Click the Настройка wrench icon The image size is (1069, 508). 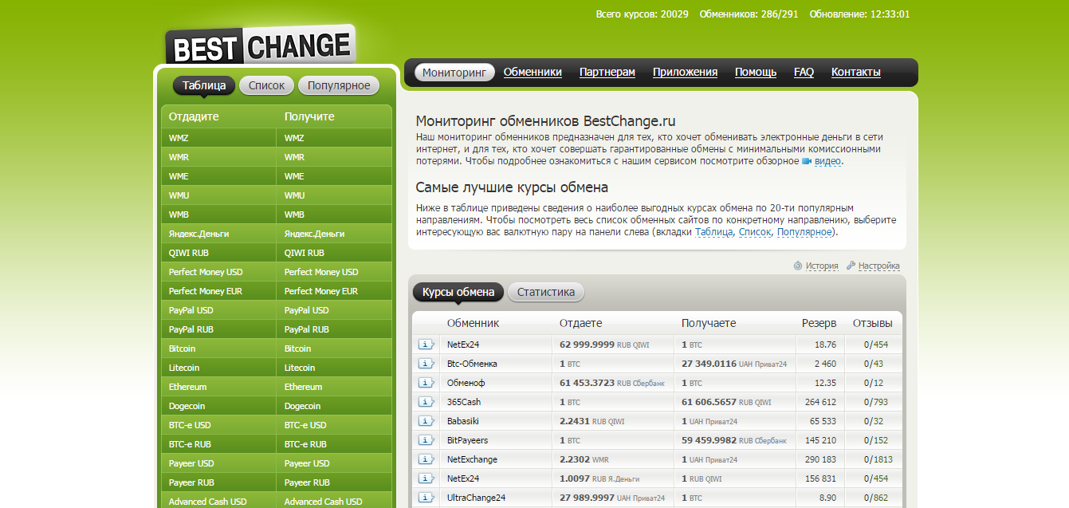(851, 266)
